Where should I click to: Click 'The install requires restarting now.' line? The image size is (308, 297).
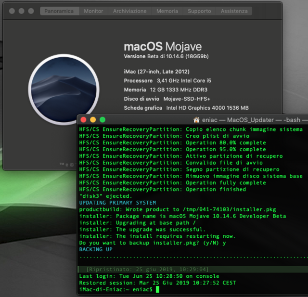[x=157, y=236]
